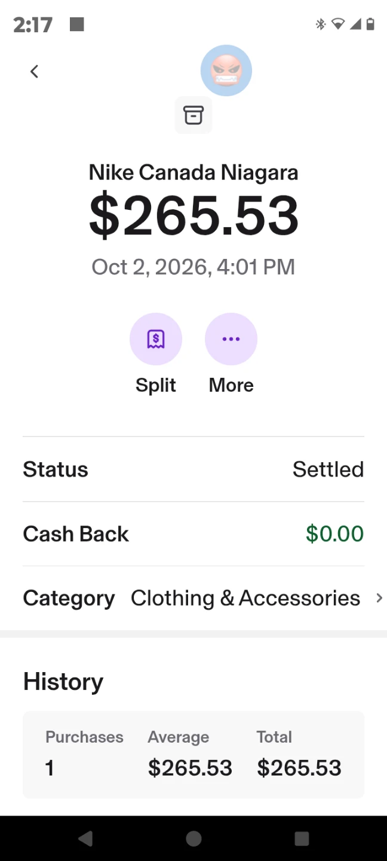Select the Status row label
The height and width of the screenshot is (861, 387).
click(x=56, y=469)
